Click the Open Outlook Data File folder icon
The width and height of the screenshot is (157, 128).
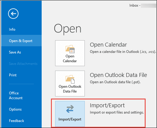(x=70, y=79)
